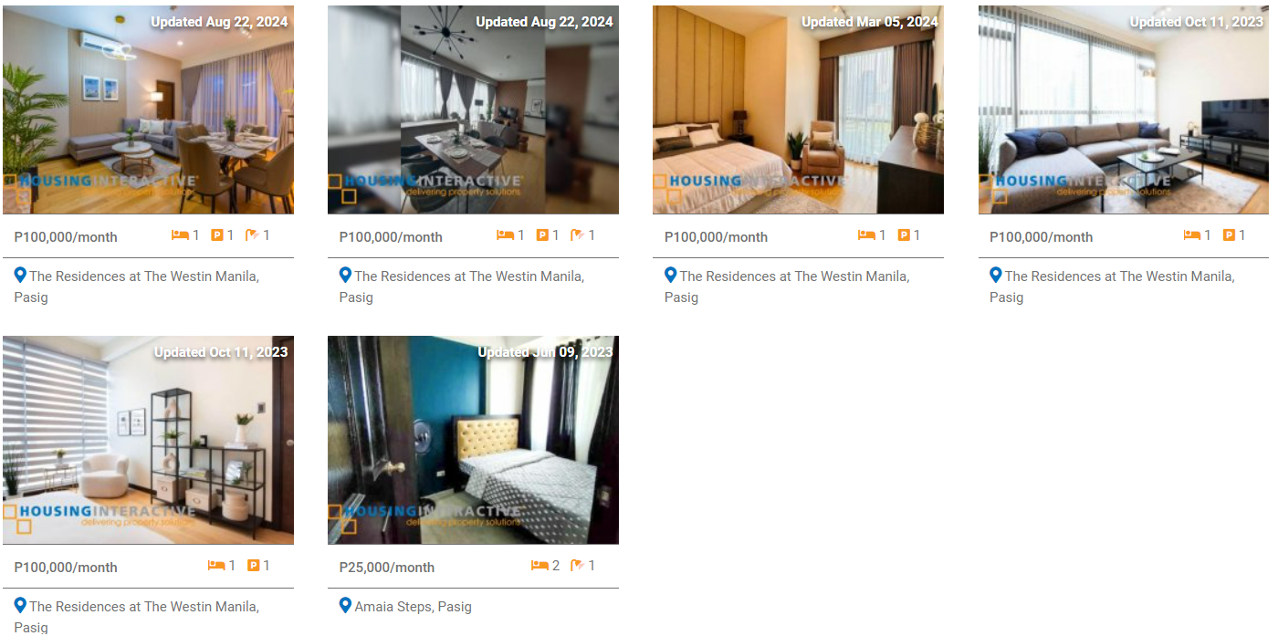This screenshot has height=636, width=1278.
Task: Open Westin Manila link under Mar 05 listing
Action: 787,287
